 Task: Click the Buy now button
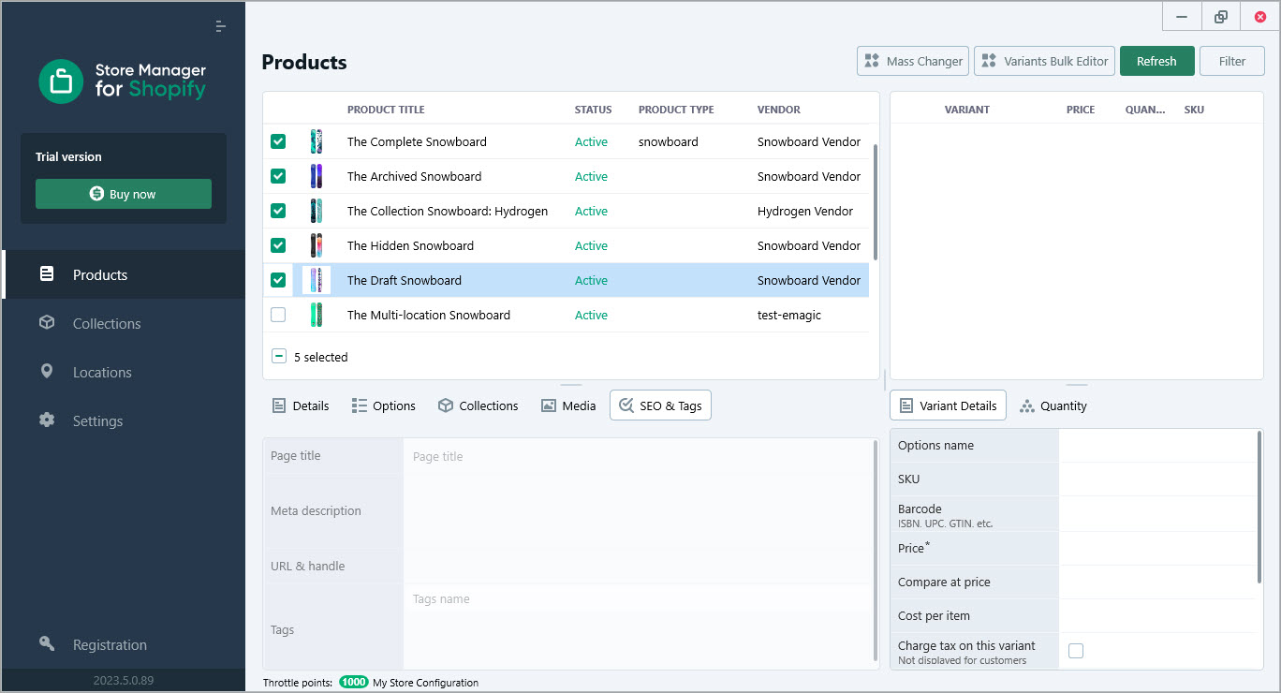(124, 194)
